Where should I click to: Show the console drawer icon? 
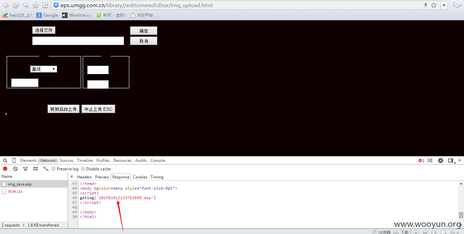[430, 161]
